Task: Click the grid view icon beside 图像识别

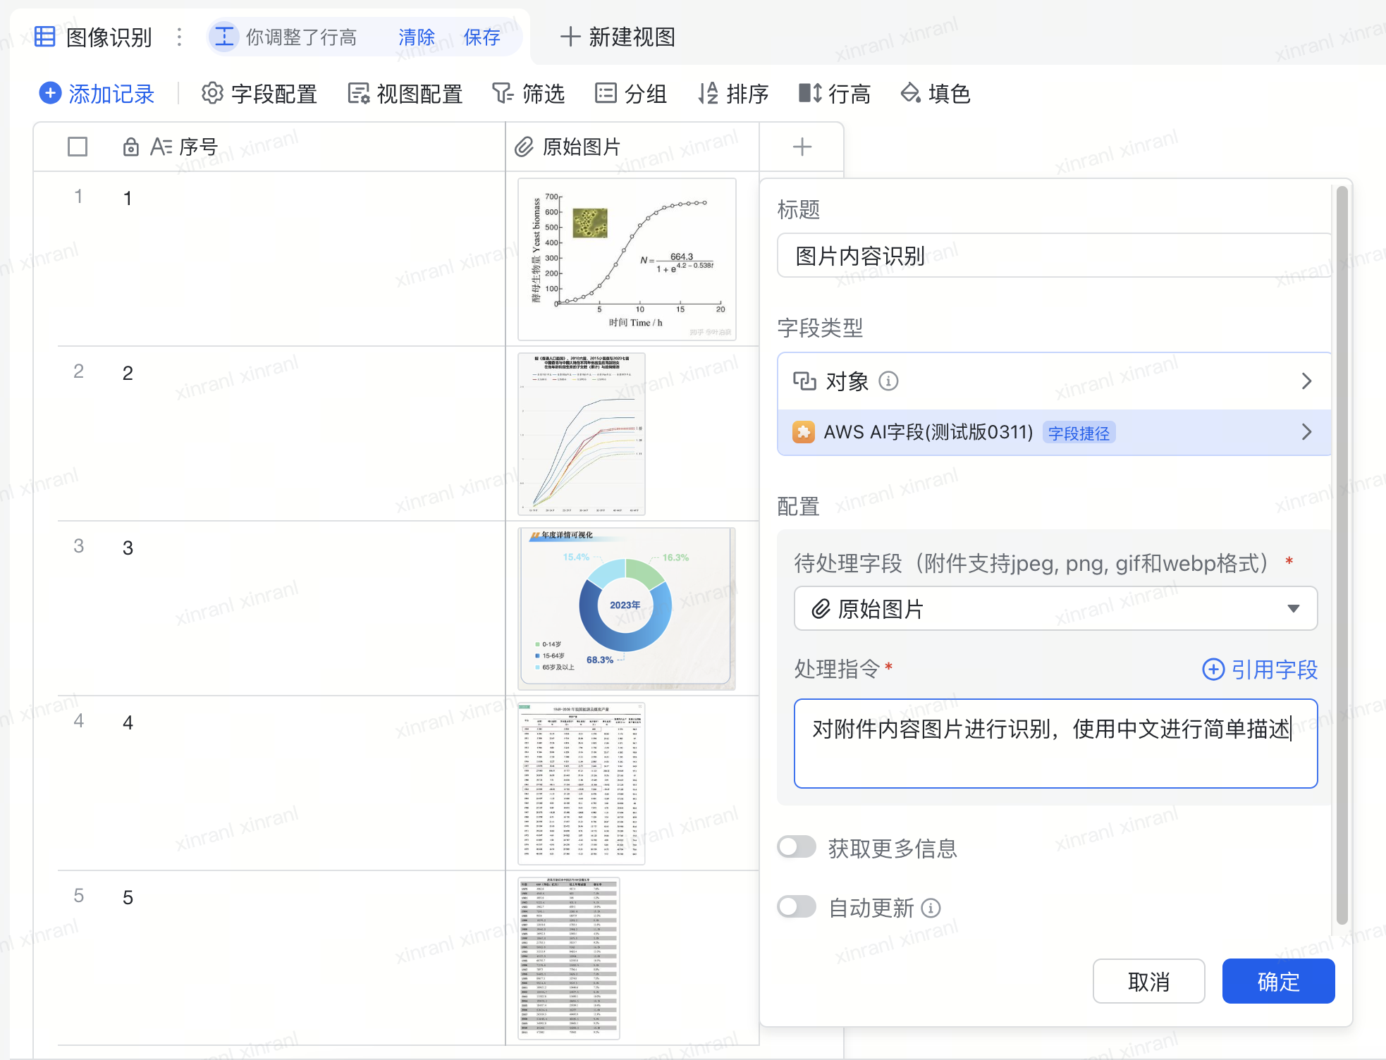Action: point(45,37)
